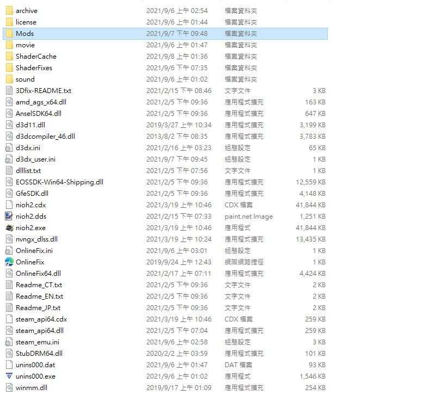Click the steam_emu.ini file icon
The height and width of the screenshot is (420, 423).
(x=9, y=342)
